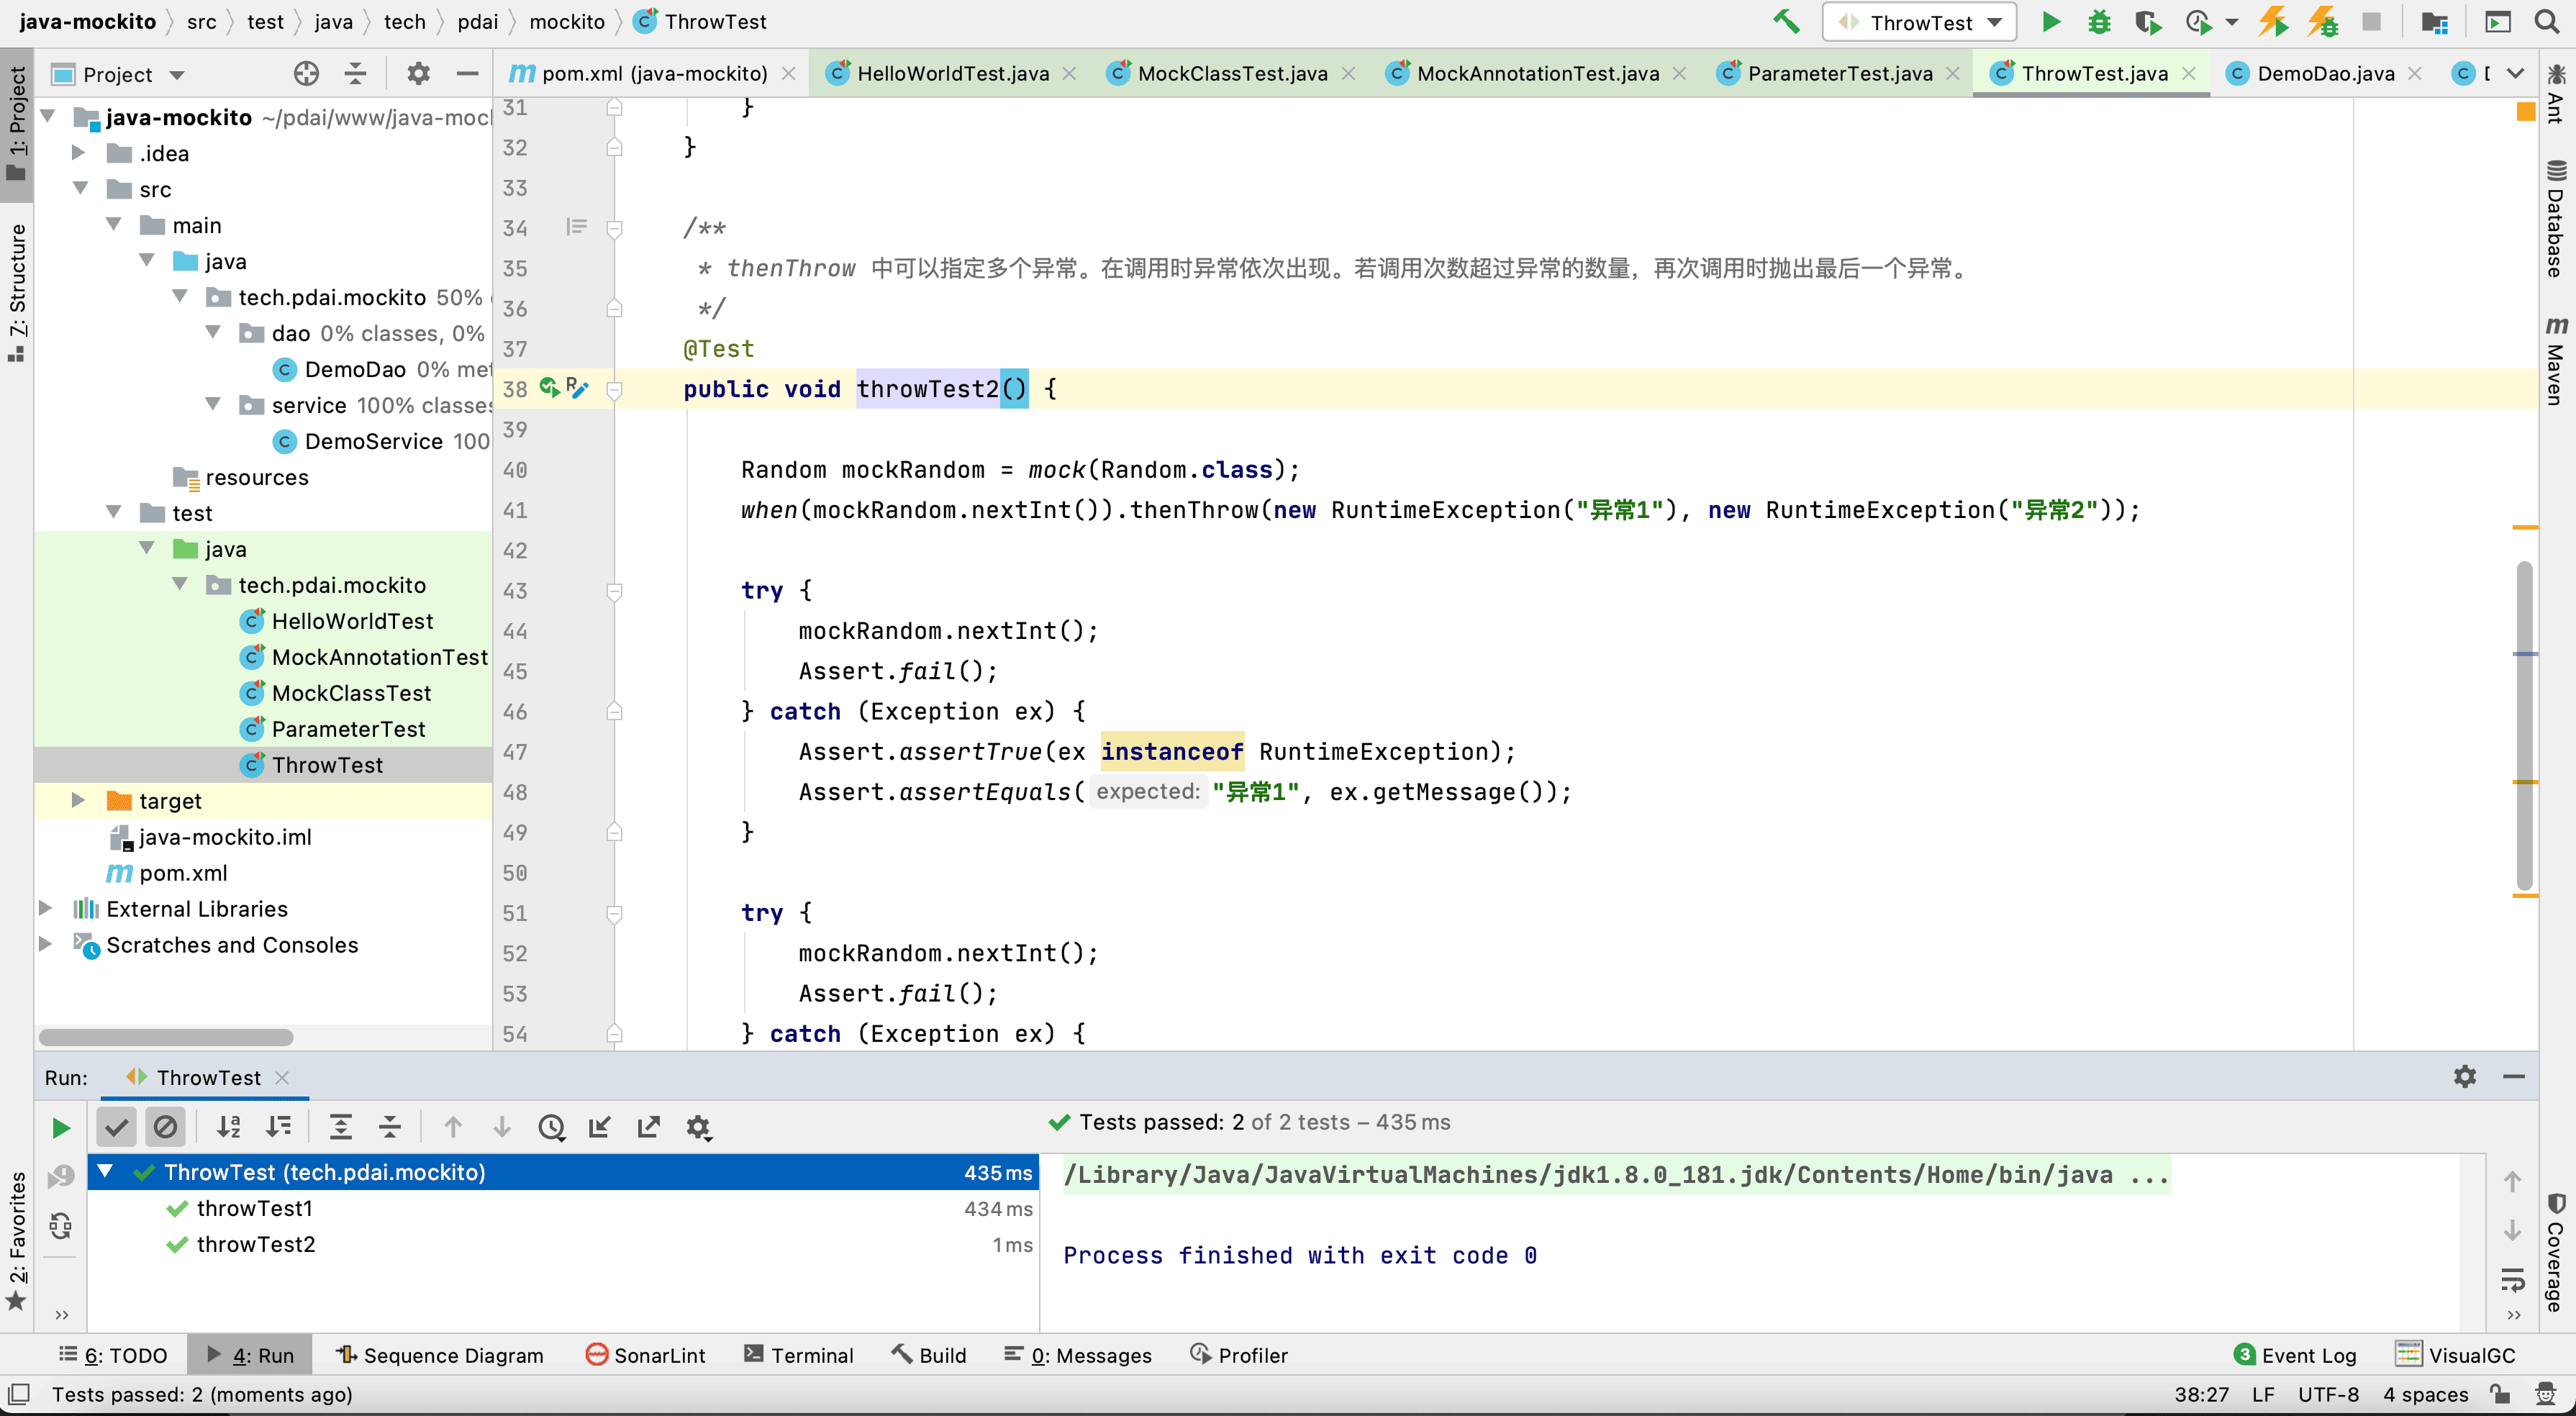Open Search Everywhere magnifier

click(x=2548, y=22)
